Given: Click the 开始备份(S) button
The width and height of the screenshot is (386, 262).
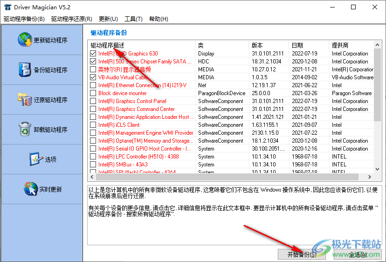Looking at the screenshot, I should coord(302,255).
